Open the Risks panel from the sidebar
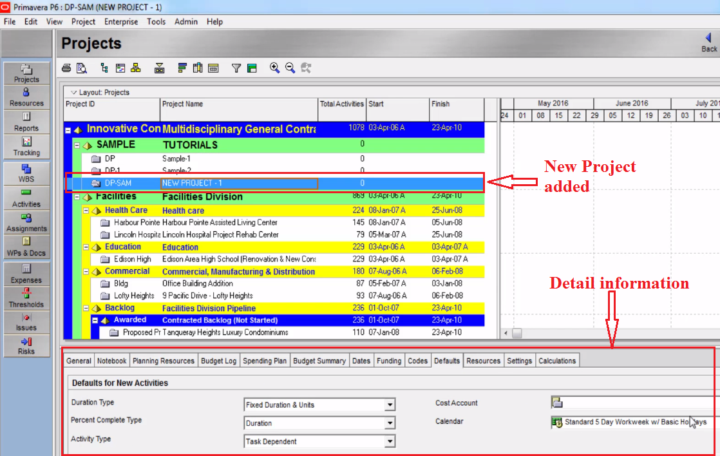The image size is (720, 456). pyautogui.click(x=26, y=342)
